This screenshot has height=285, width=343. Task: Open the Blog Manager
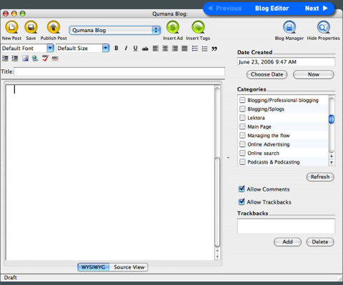click(x=289, y=27)
